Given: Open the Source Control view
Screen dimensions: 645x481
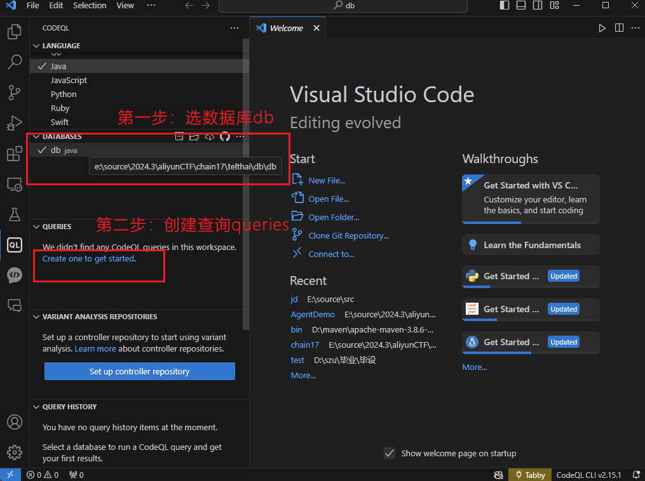Looking at the screenshot, I should tap(15, 93).
